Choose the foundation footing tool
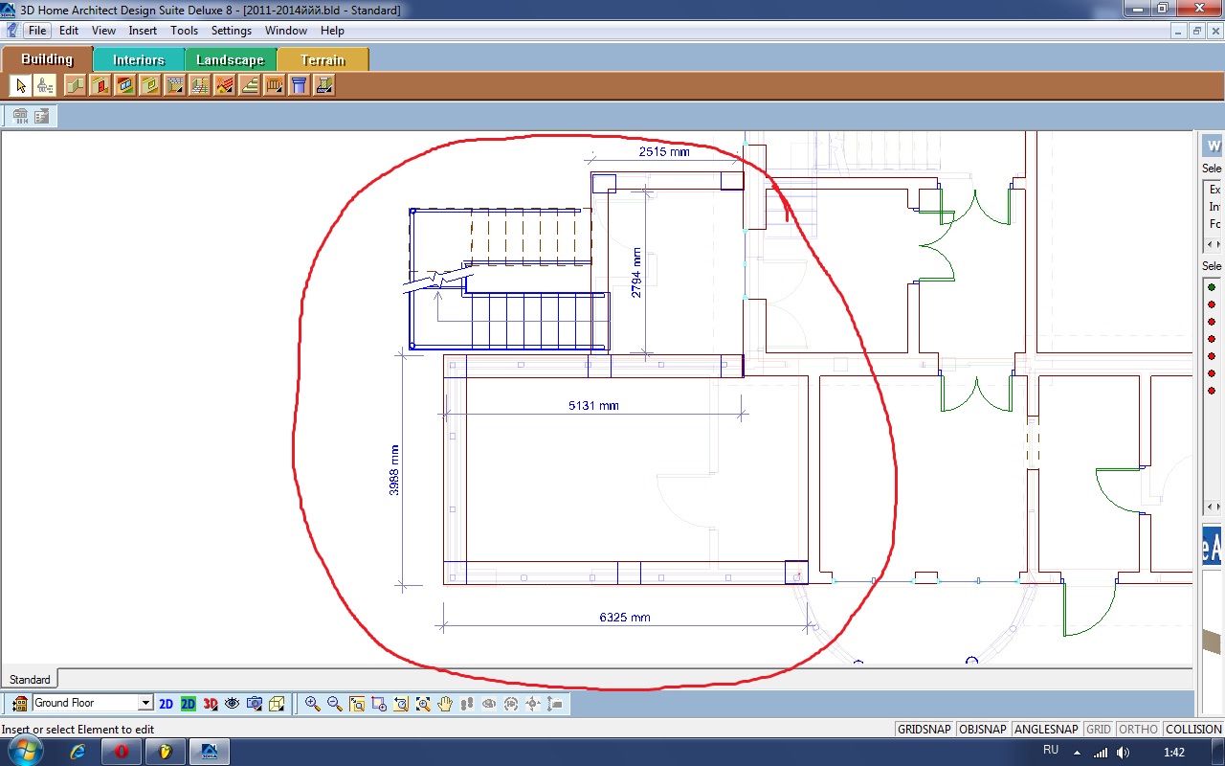 [x=324, y=86]
